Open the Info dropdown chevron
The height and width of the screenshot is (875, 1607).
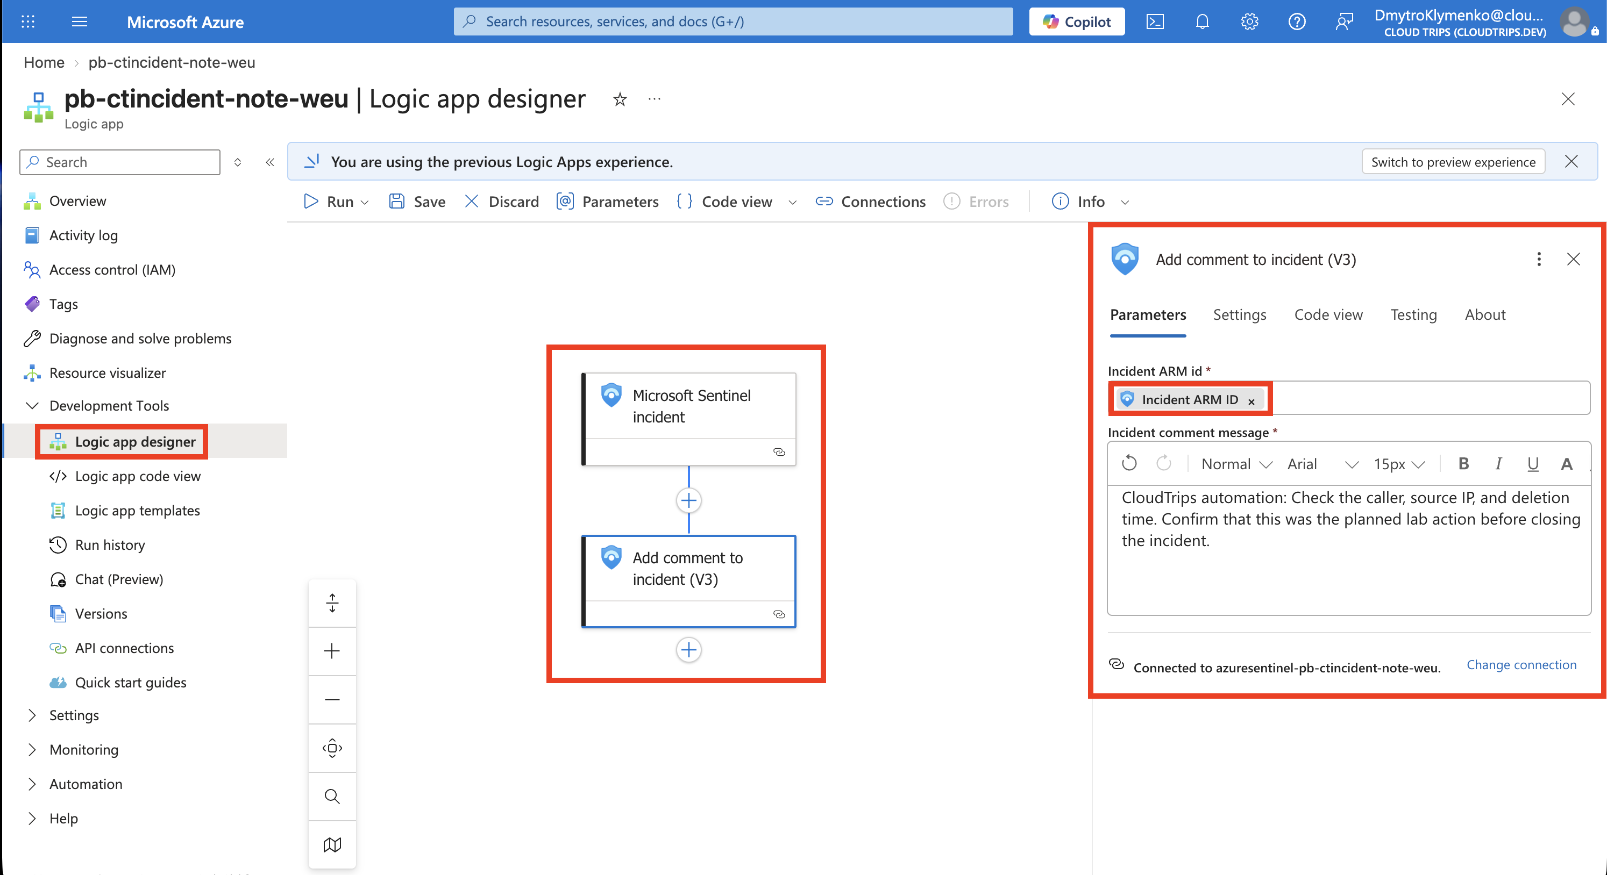[x=1125, y=202]
